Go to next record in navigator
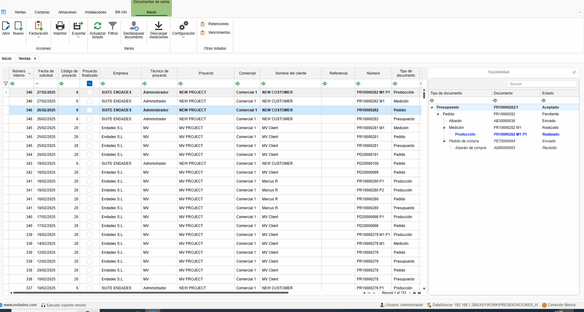584x312 pixels. pos(409,293)
